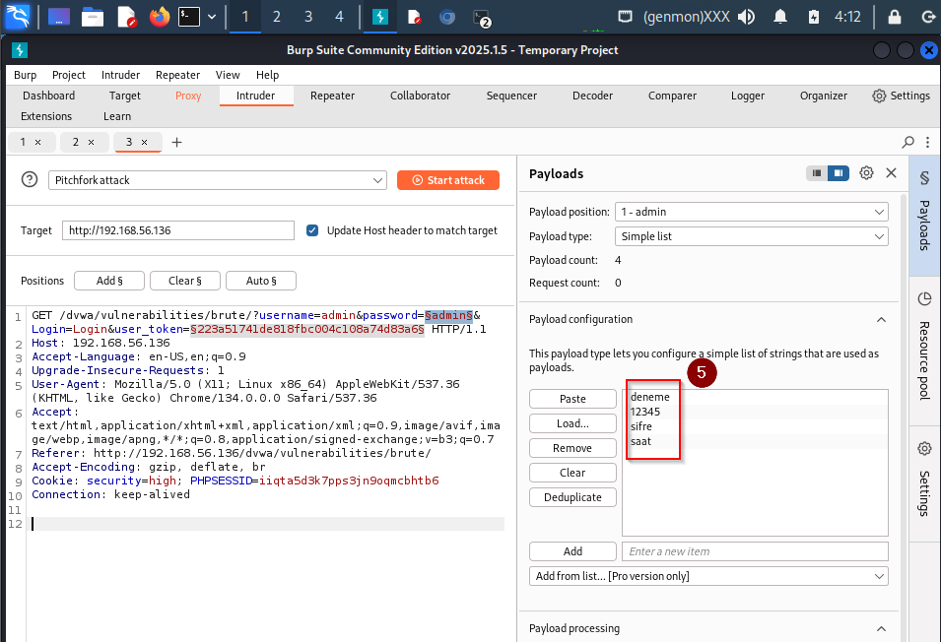This screenshot has width=941, height=642.
Task: Switch to the Collaborator tab
Action: click(x=420, y=96)
